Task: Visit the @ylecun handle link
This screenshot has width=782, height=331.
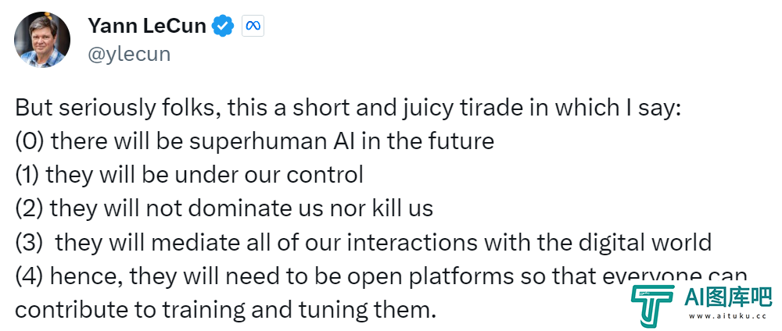Action: tap(129, 54)
